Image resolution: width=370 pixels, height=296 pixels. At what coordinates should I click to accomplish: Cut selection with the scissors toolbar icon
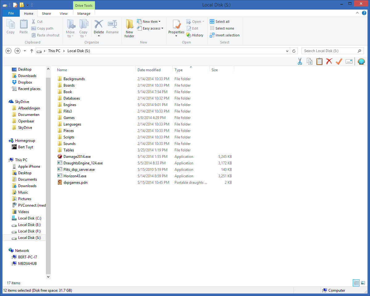tap(300, 61)
